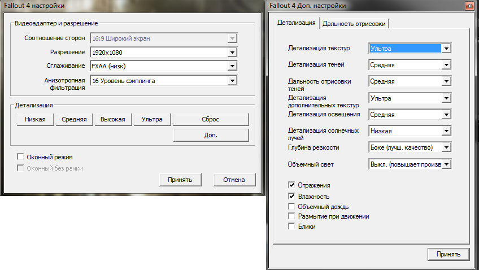Close the Fallout 4 Доп. настройки window
This screenshot has height=270, width=479.
pyautogui.click(x=469, y=6)
